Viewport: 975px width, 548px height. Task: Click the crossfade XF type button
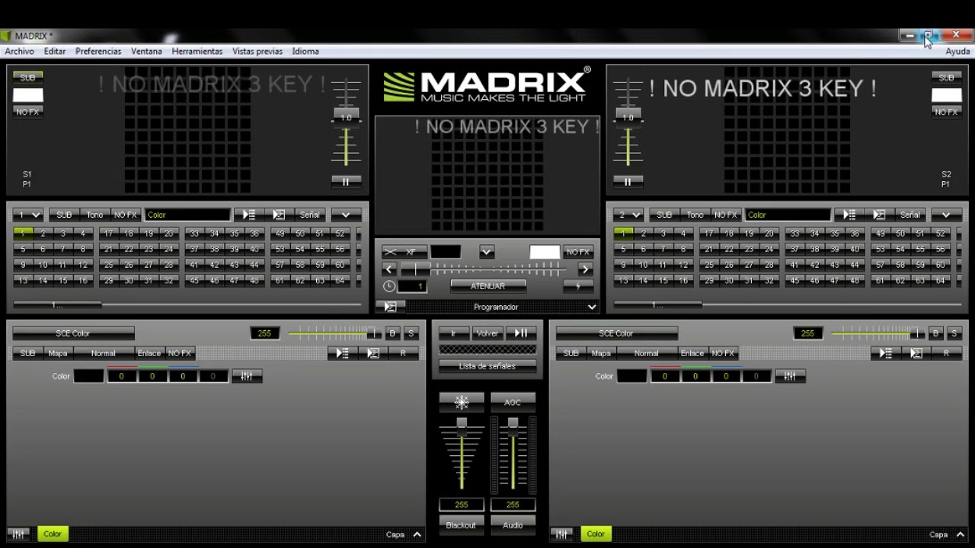pos(404,252)
